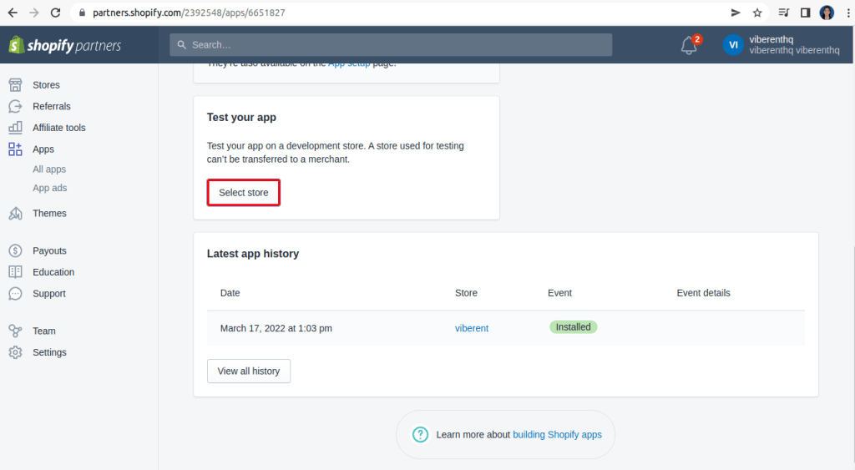Open the Stores sidebar icon
855x470 pixels.
tap(15, 85)
